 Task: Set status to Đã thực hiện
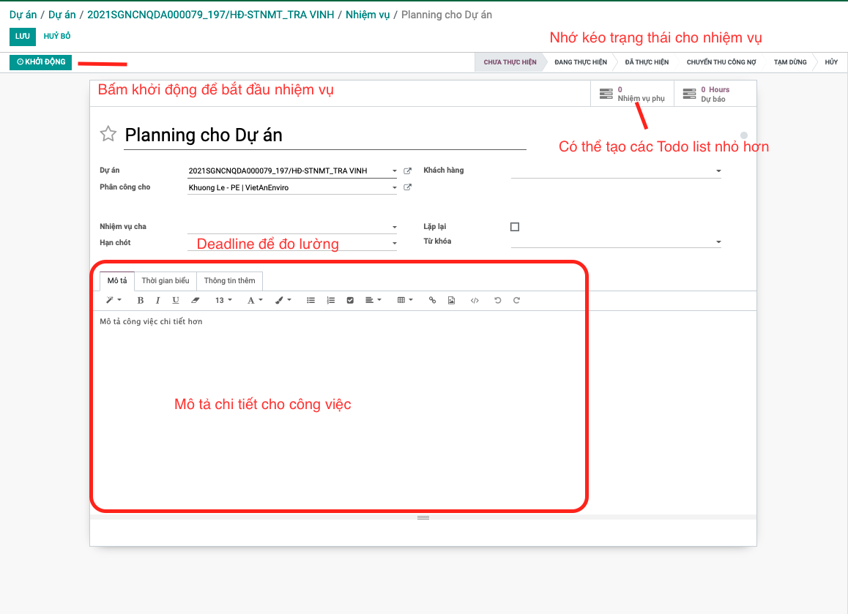pyautogui.click(x=647, y=62)
